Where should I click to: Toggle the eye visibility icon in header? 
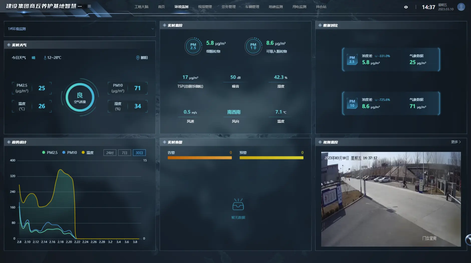click(406, 7)
